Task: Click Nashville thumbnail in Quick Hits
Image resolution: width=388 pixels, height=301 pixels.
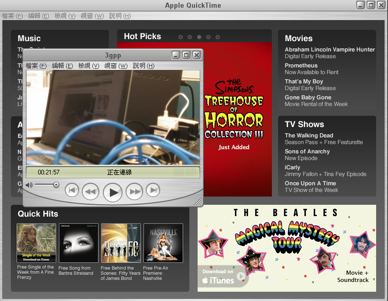Action: point(164,243)
